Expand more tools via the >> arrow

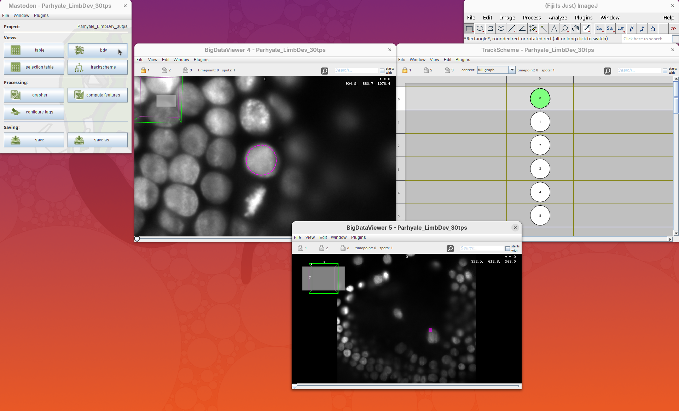point(673,29)
